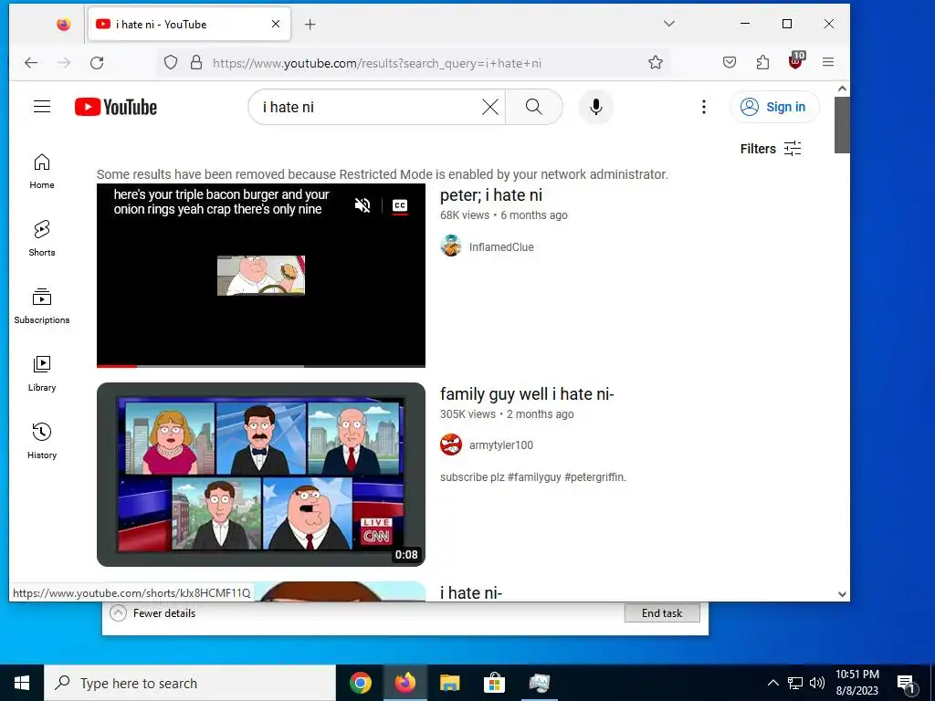The width and height of the screenshot is (935, 701).
Task: Collapse Task Manager with Fewer details
Action: tap(153, 612)
